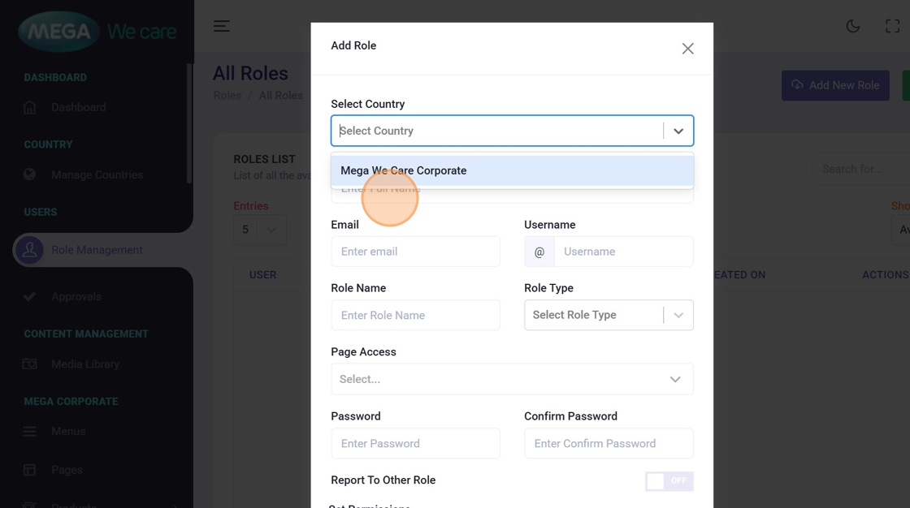Click the Roles breadcrumb link
The height and width of the screenshot is (508, 910).
[x=227, y=96]
